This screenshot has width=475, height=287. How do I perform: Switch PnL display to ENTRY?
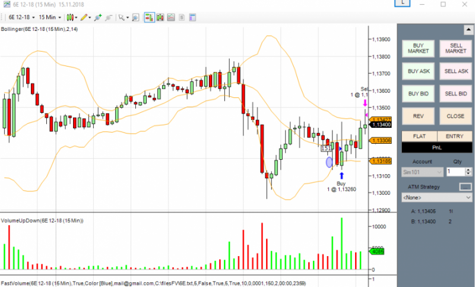click(454, 137)
